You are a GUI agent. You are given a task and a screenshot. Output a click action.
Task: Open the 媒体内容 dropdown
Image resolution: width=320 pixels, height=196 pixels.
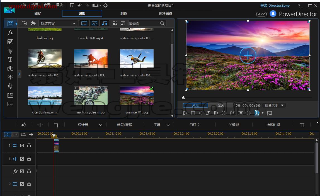coord(58,23)
